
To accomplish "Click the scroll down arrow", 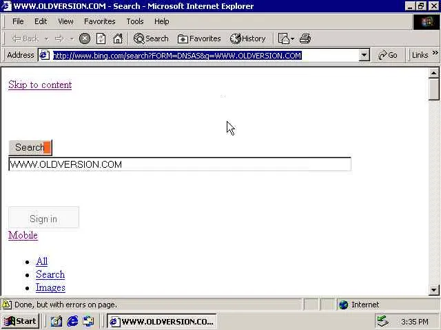I will point(433,289).
